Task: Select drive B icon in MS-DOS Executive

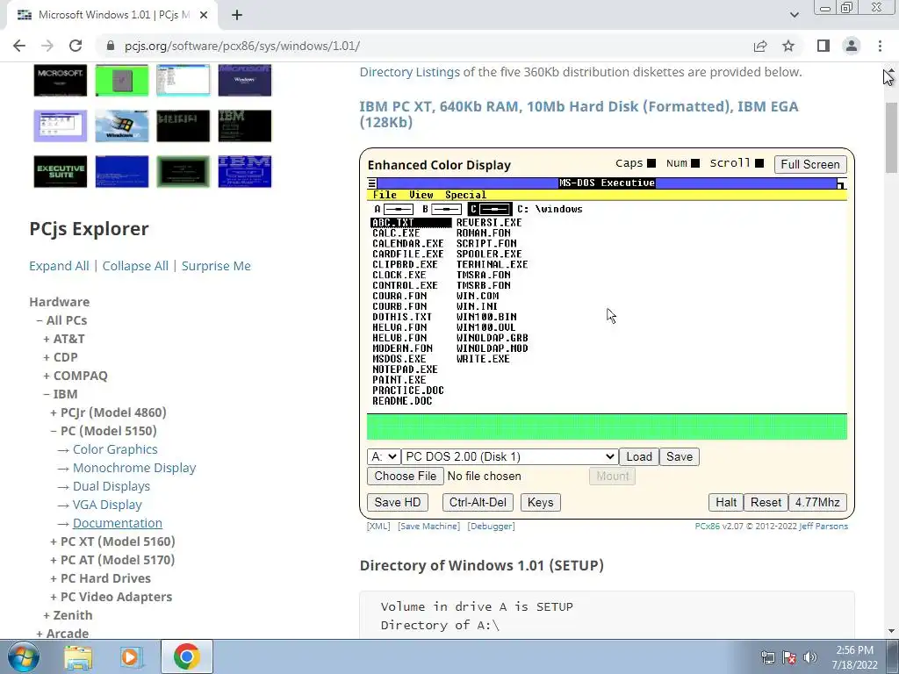Action: click(x=442, y=209)
